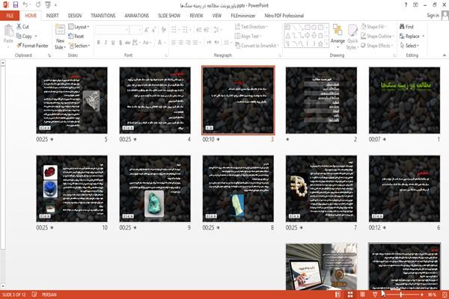The width and height of the screenshot is (449, 299).
Task: Clear all formatting eraser icon
Action: pyautogui.click(x=164, y=30)
